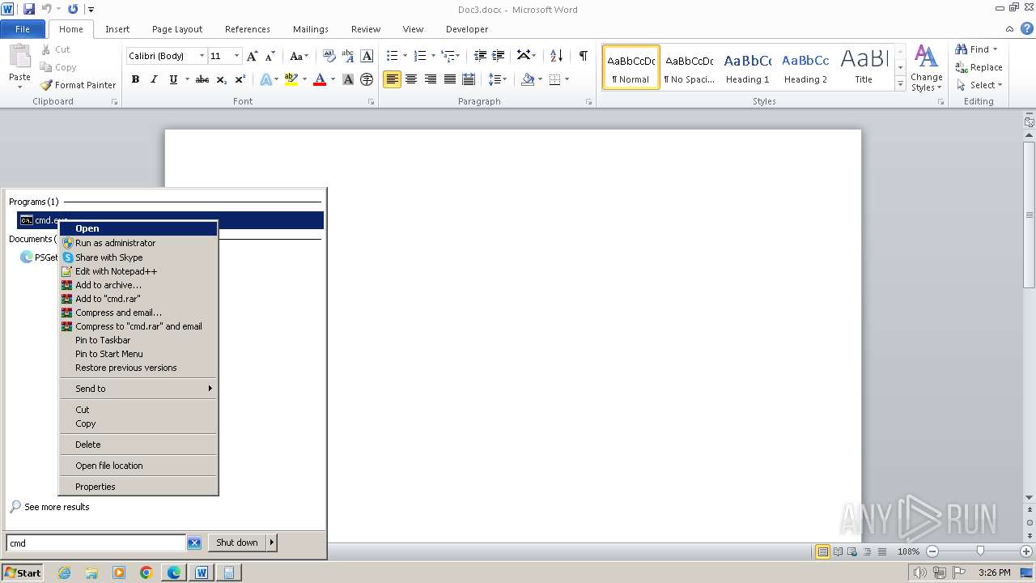Toggle Bold formatting in Font group

click(135, 79)
